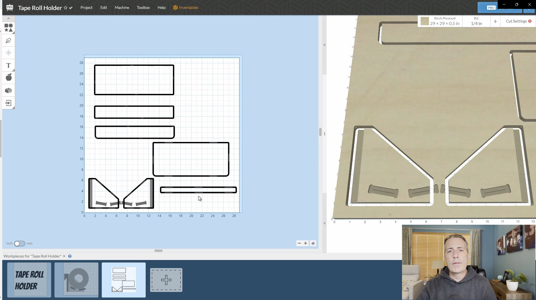This screenshot has width=536, height=300.
Task: Open the Machine menu
Action: click(x=122, y=7)
